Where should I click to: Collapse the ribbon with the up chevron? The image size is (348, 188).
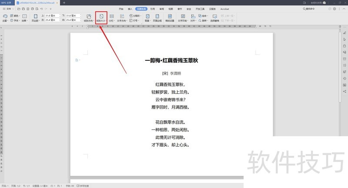click(x=344, y=9)
